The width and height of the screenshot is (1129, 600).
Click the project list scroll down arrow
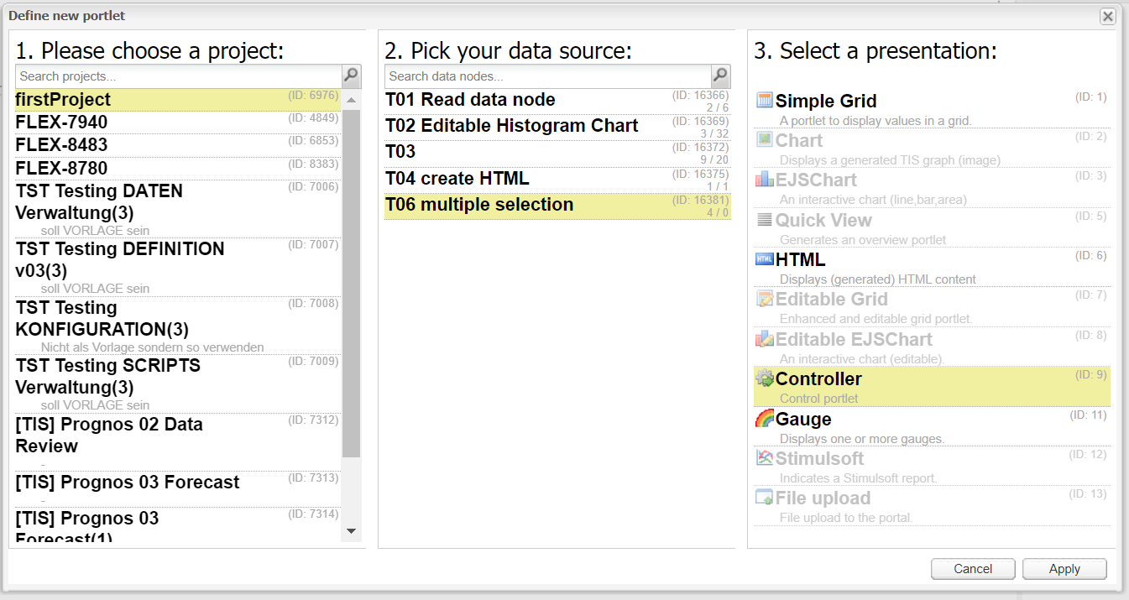(x=352, y=531)
